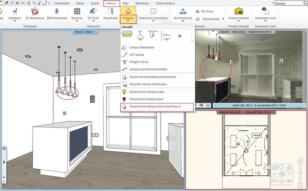Choose the pendant lamp type in Lámpák

pos(140,36)
